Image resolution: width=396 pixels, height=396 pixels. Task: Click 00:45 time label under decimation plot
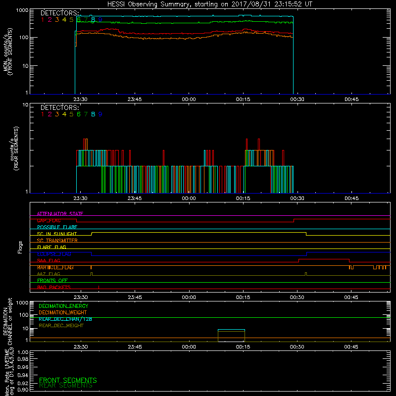[351, 347]
